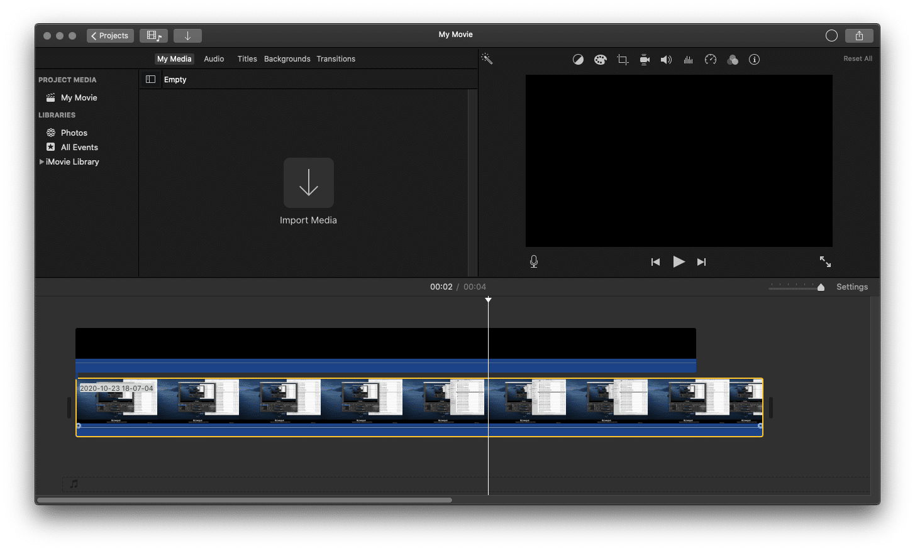Expand the iMovie Library tree item
915x551 pixels.
42,162
